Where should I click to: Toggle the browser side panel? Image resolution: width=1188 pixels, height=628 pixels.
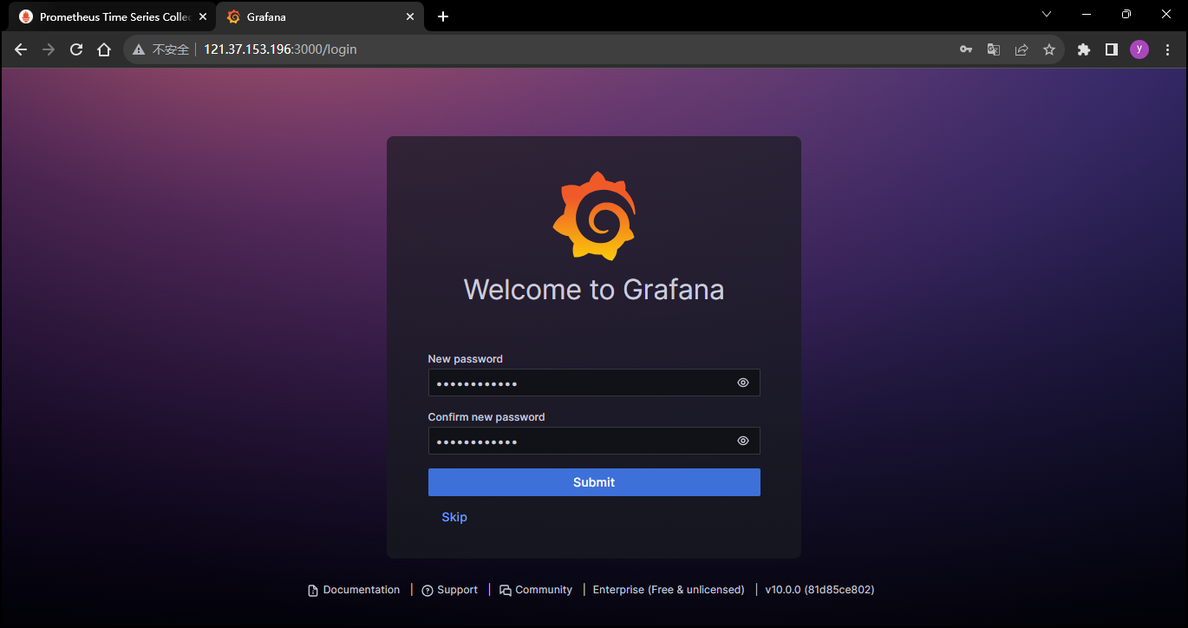click(x=1112, y=49)
